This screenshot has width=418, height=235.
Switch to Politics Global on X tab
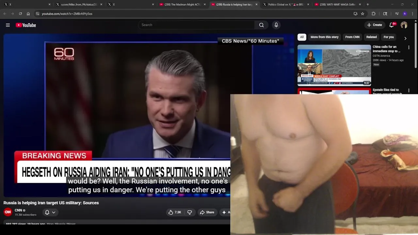click(286, 5)
